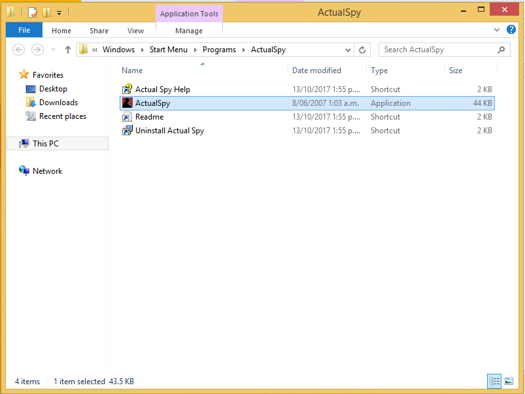Click the Forward navigation arrow
The height and width of the screenshot is (394, 525).
click(x=37, y=50)
